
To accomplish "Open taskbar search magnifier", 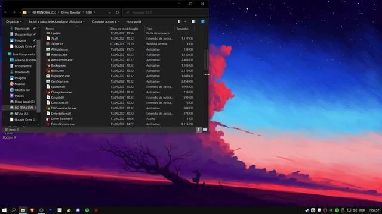I will 13,210.
